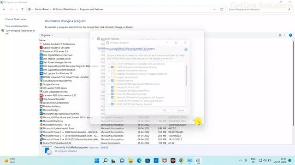The image size is (295, 165).
Task: Click the HP LaserJet 1020 Series icon
Action: tap(41, 88)
